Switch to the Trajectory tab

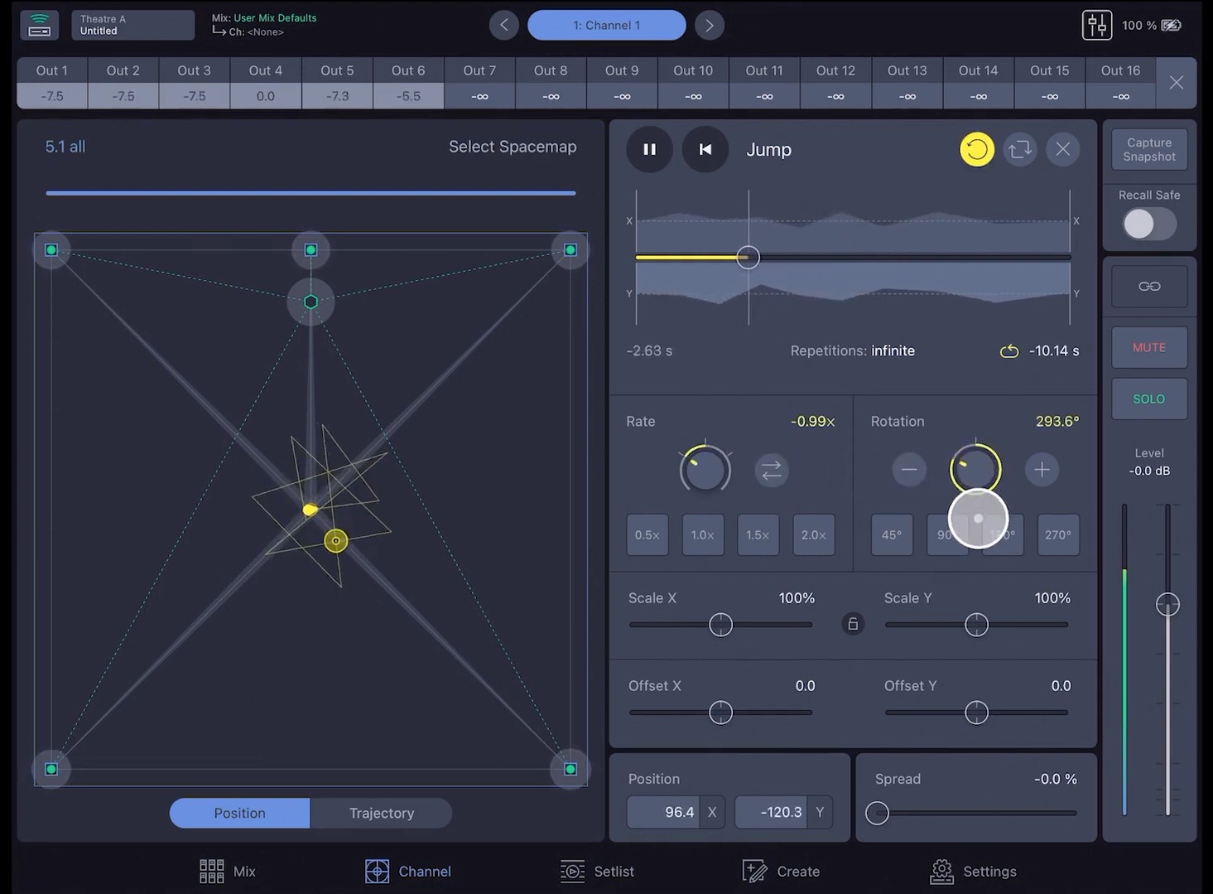tap(381, 813)
